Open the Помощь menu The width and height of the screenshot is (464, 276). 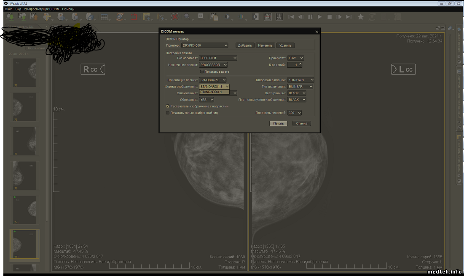tap(68, 9)
